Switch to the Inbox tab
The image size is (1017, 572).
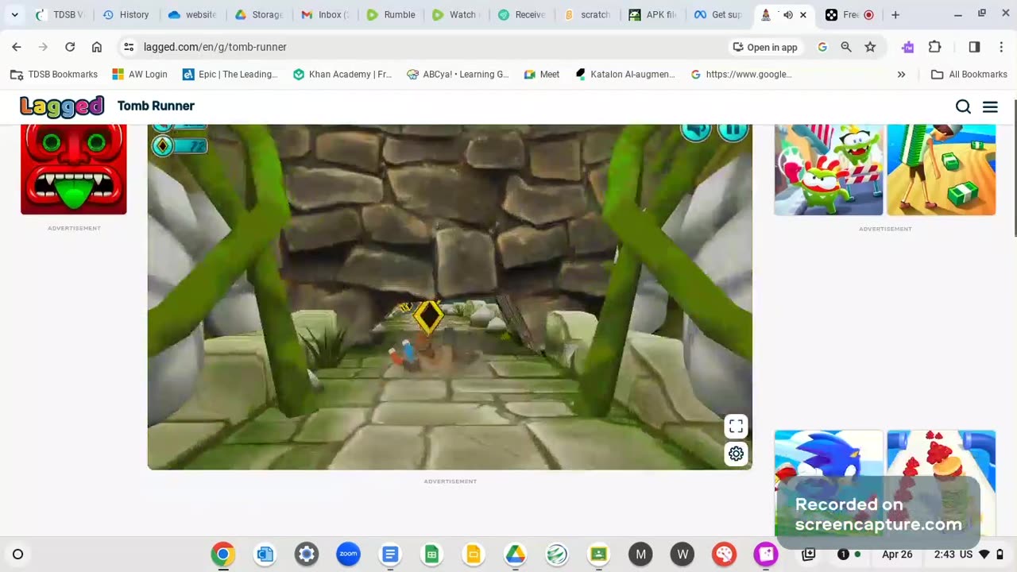324,14
